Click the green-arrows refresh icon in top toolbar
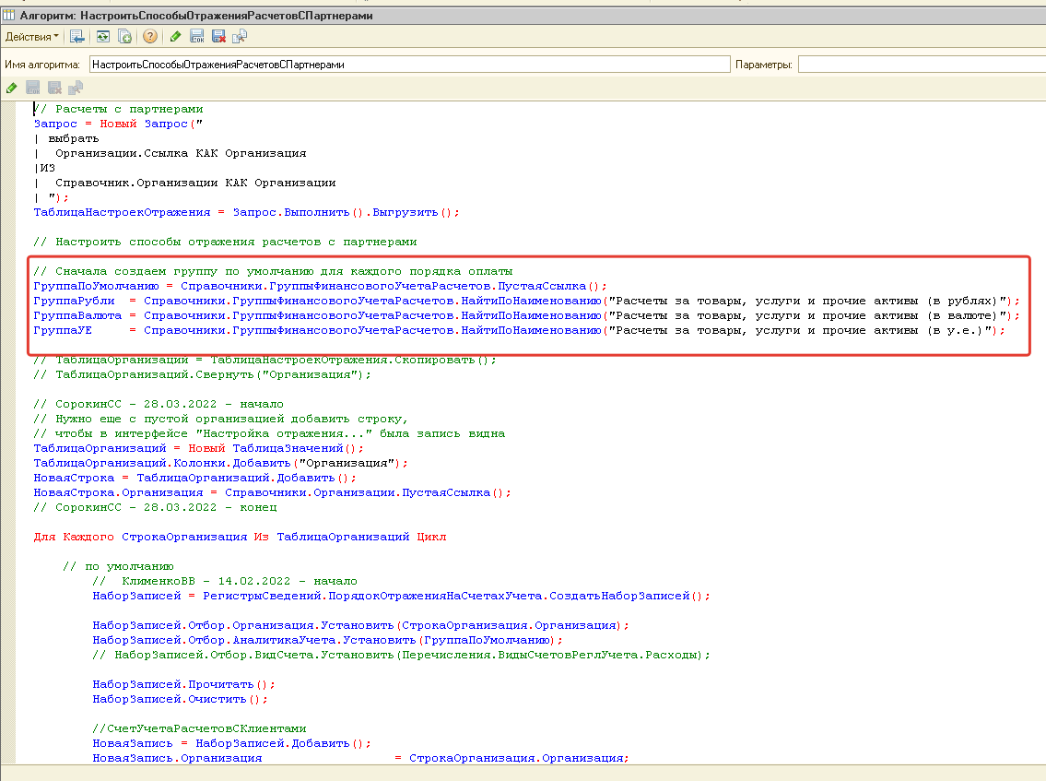The image size is (1046, 781). pyautogui.click(x=101, y=36)
